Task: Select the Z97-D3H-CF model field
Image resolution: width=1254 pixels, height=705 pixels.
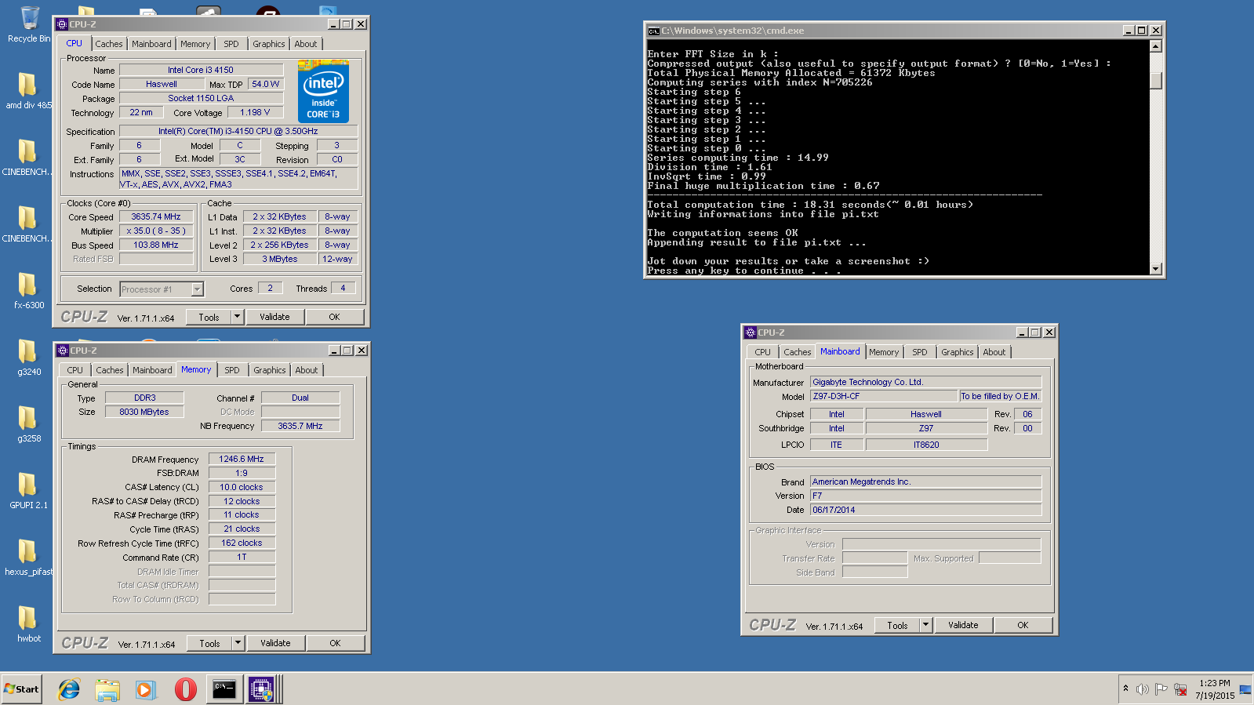Action: [x=884, y=396]
